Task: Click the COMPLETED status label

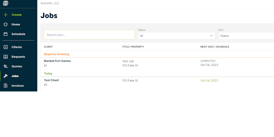Action: [208, 61]
